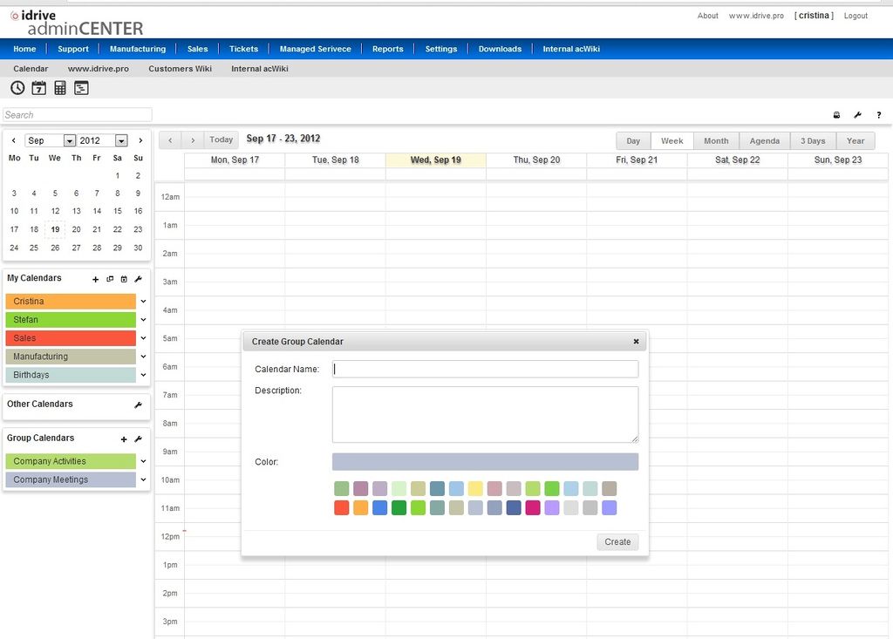Click the print icon above the calendar
The image size is (893, 639).
pyautogui.click(x=836, y=115)
